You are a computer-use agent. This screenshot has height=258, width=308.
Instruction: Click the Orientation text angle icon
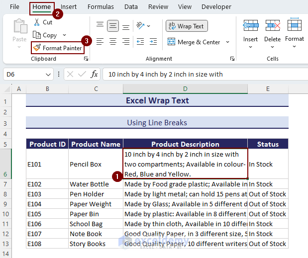click(x=140, y=25)
